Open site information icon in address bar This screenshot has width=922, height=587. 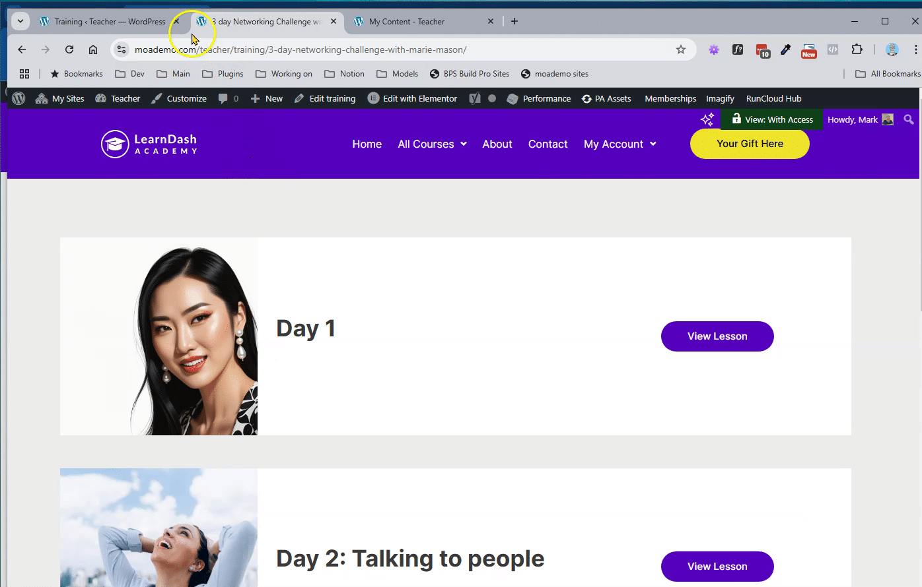121,49
